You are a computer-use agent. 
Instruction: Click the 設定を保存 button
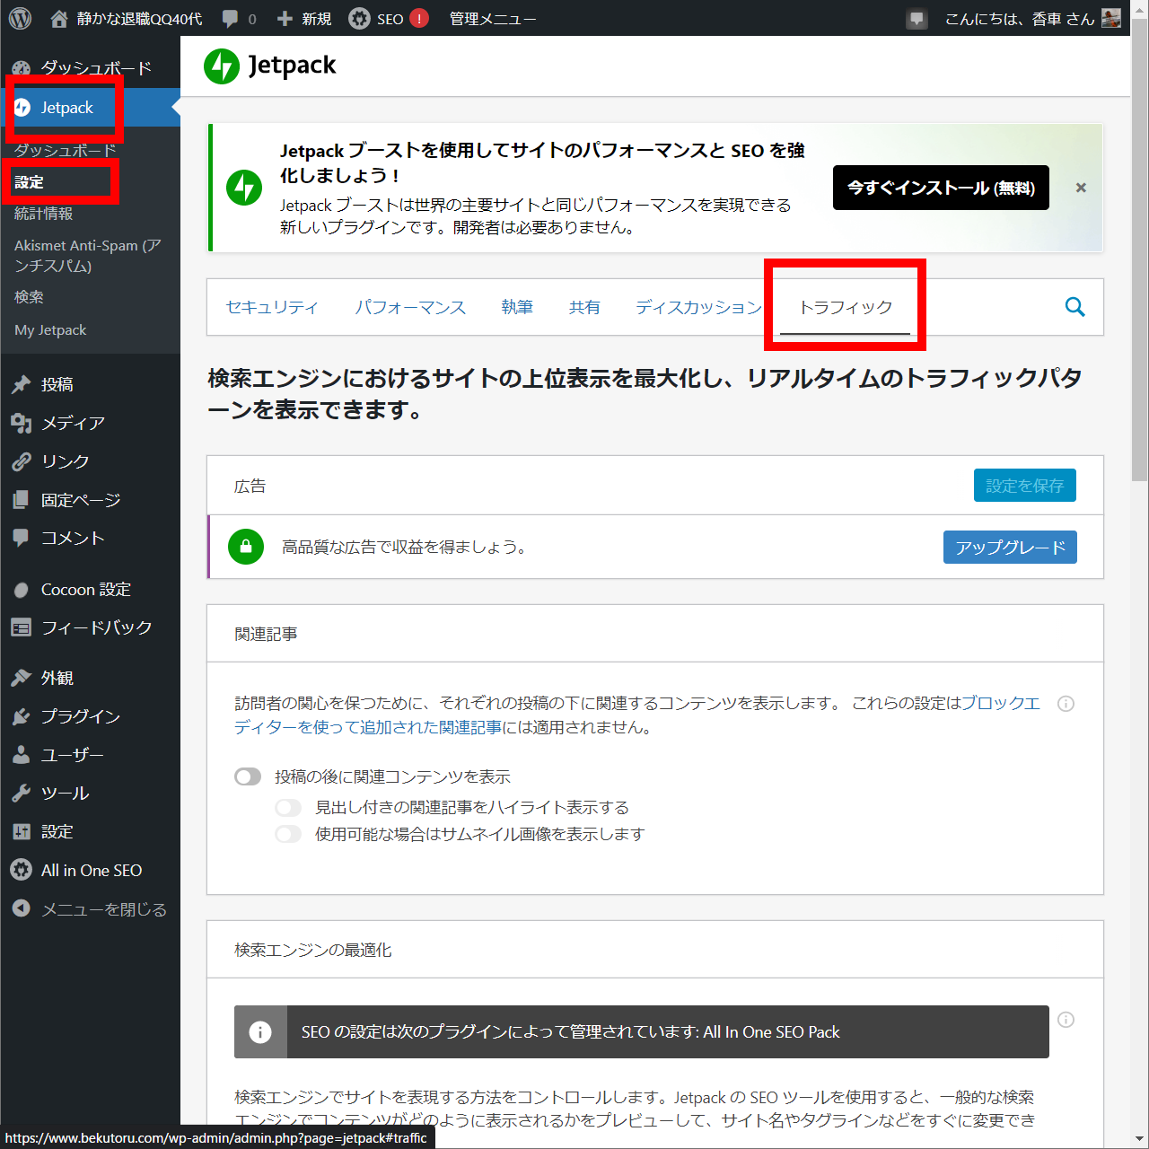1025,486
